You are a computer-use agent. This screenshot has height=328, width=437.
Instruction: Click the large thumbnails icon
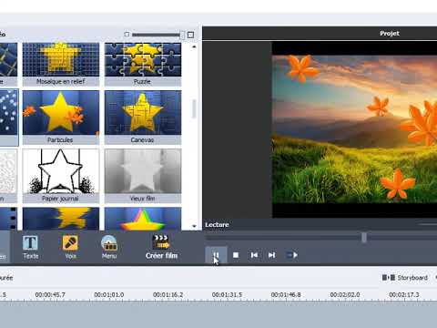coord(190,35)
